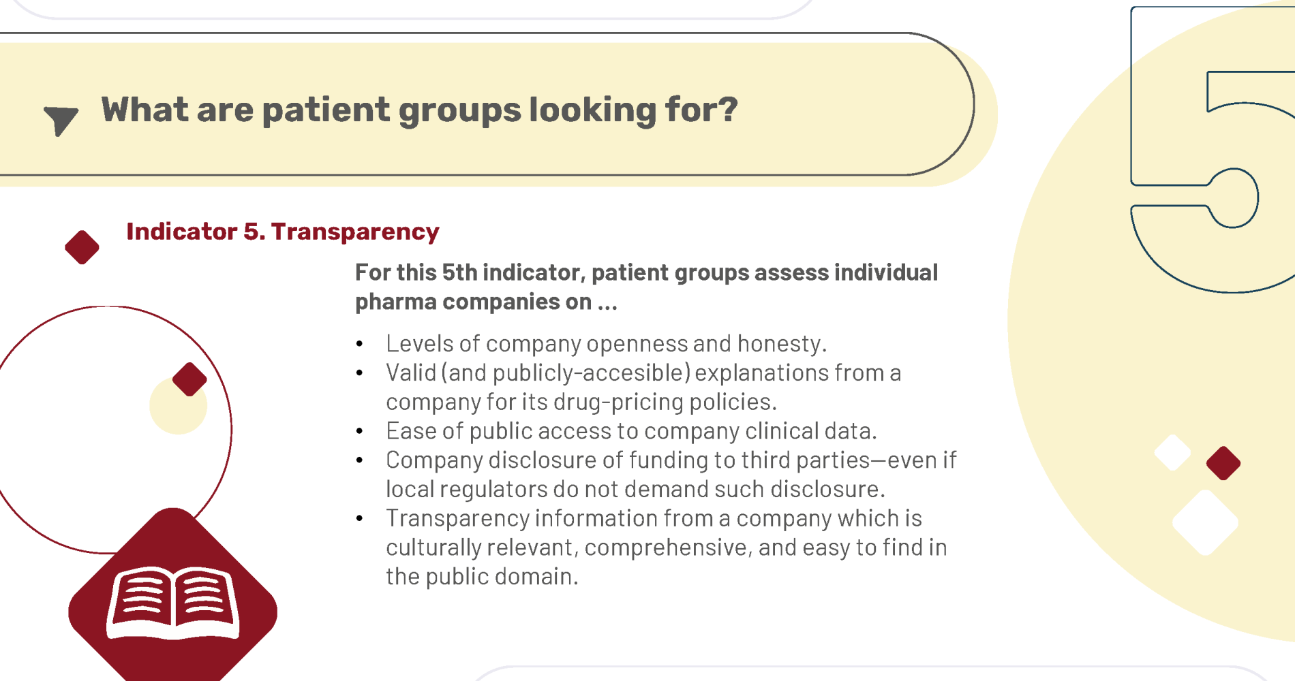The width and height of the screenshot is (1295, 681).
Task: Click the 'Indicator 5. Transparency' title
Action: [x=283, y=232]
